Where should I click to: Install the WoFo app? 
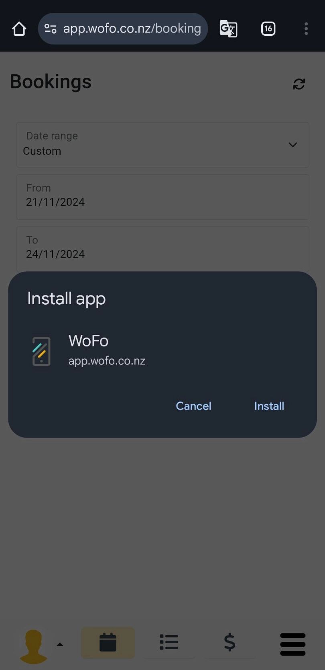pyautogui.click(x=269, y=406)
